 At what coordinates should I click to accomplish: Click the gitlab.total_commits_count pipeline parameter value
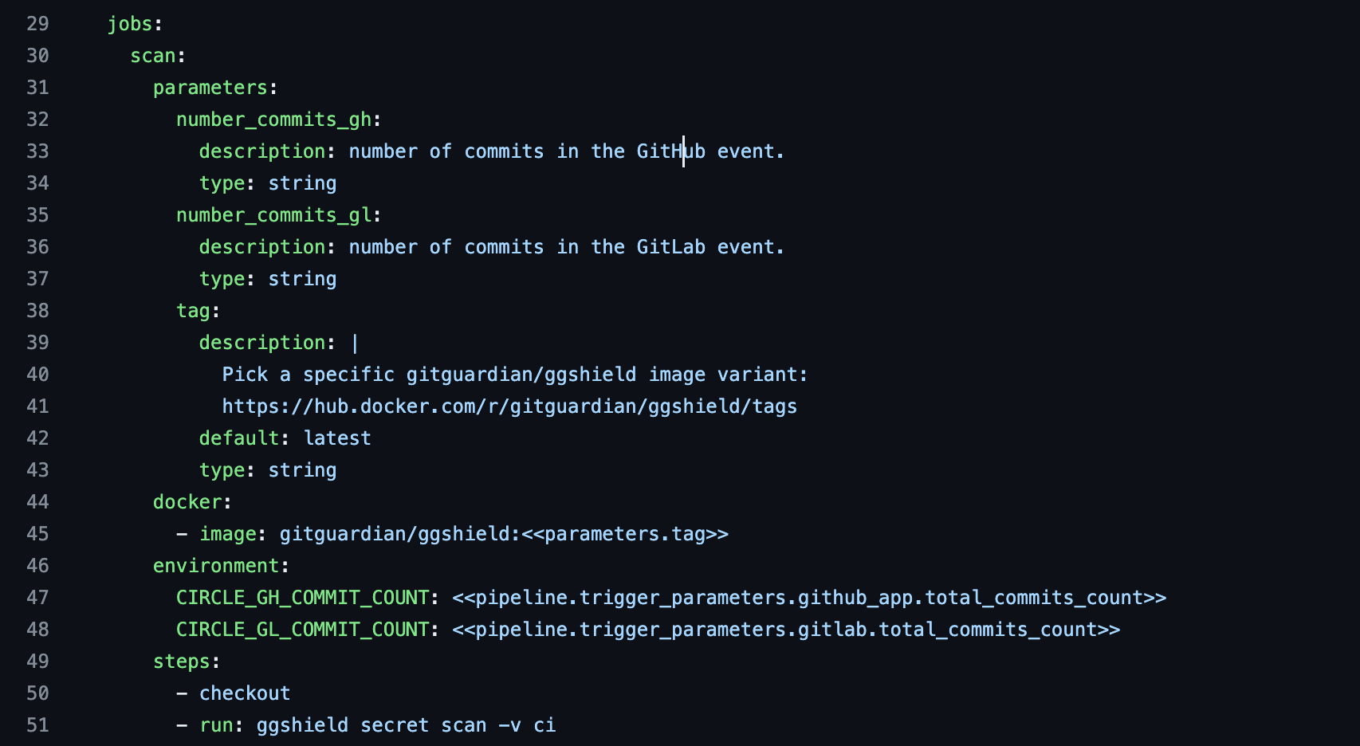point(786,630)
